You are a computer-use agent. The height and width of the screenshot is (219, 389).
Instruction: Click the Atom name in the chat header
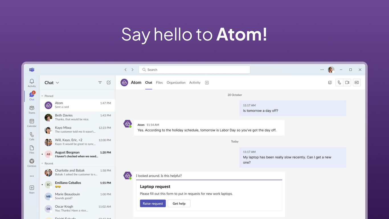(136, 82)
